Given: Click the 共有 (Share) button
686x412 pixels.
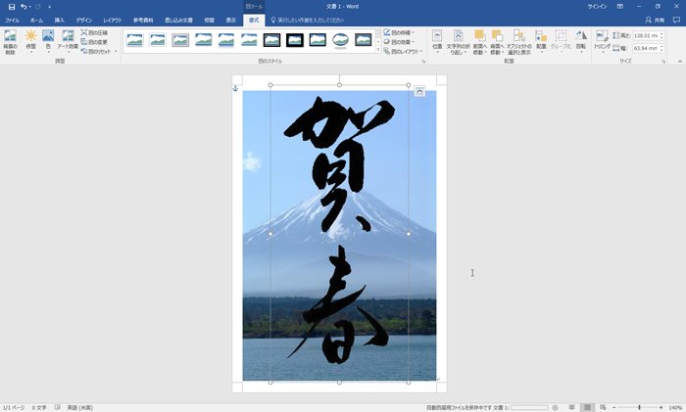Looking at the screenshot, I should (x=653, y=20).
